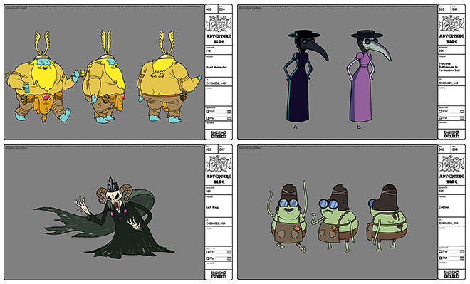Select the Cobbler model name label
The image size is (470, 284).
click(444, 207)
